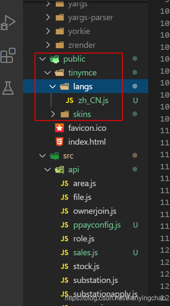Click the src folder icon

pos(54,156)
